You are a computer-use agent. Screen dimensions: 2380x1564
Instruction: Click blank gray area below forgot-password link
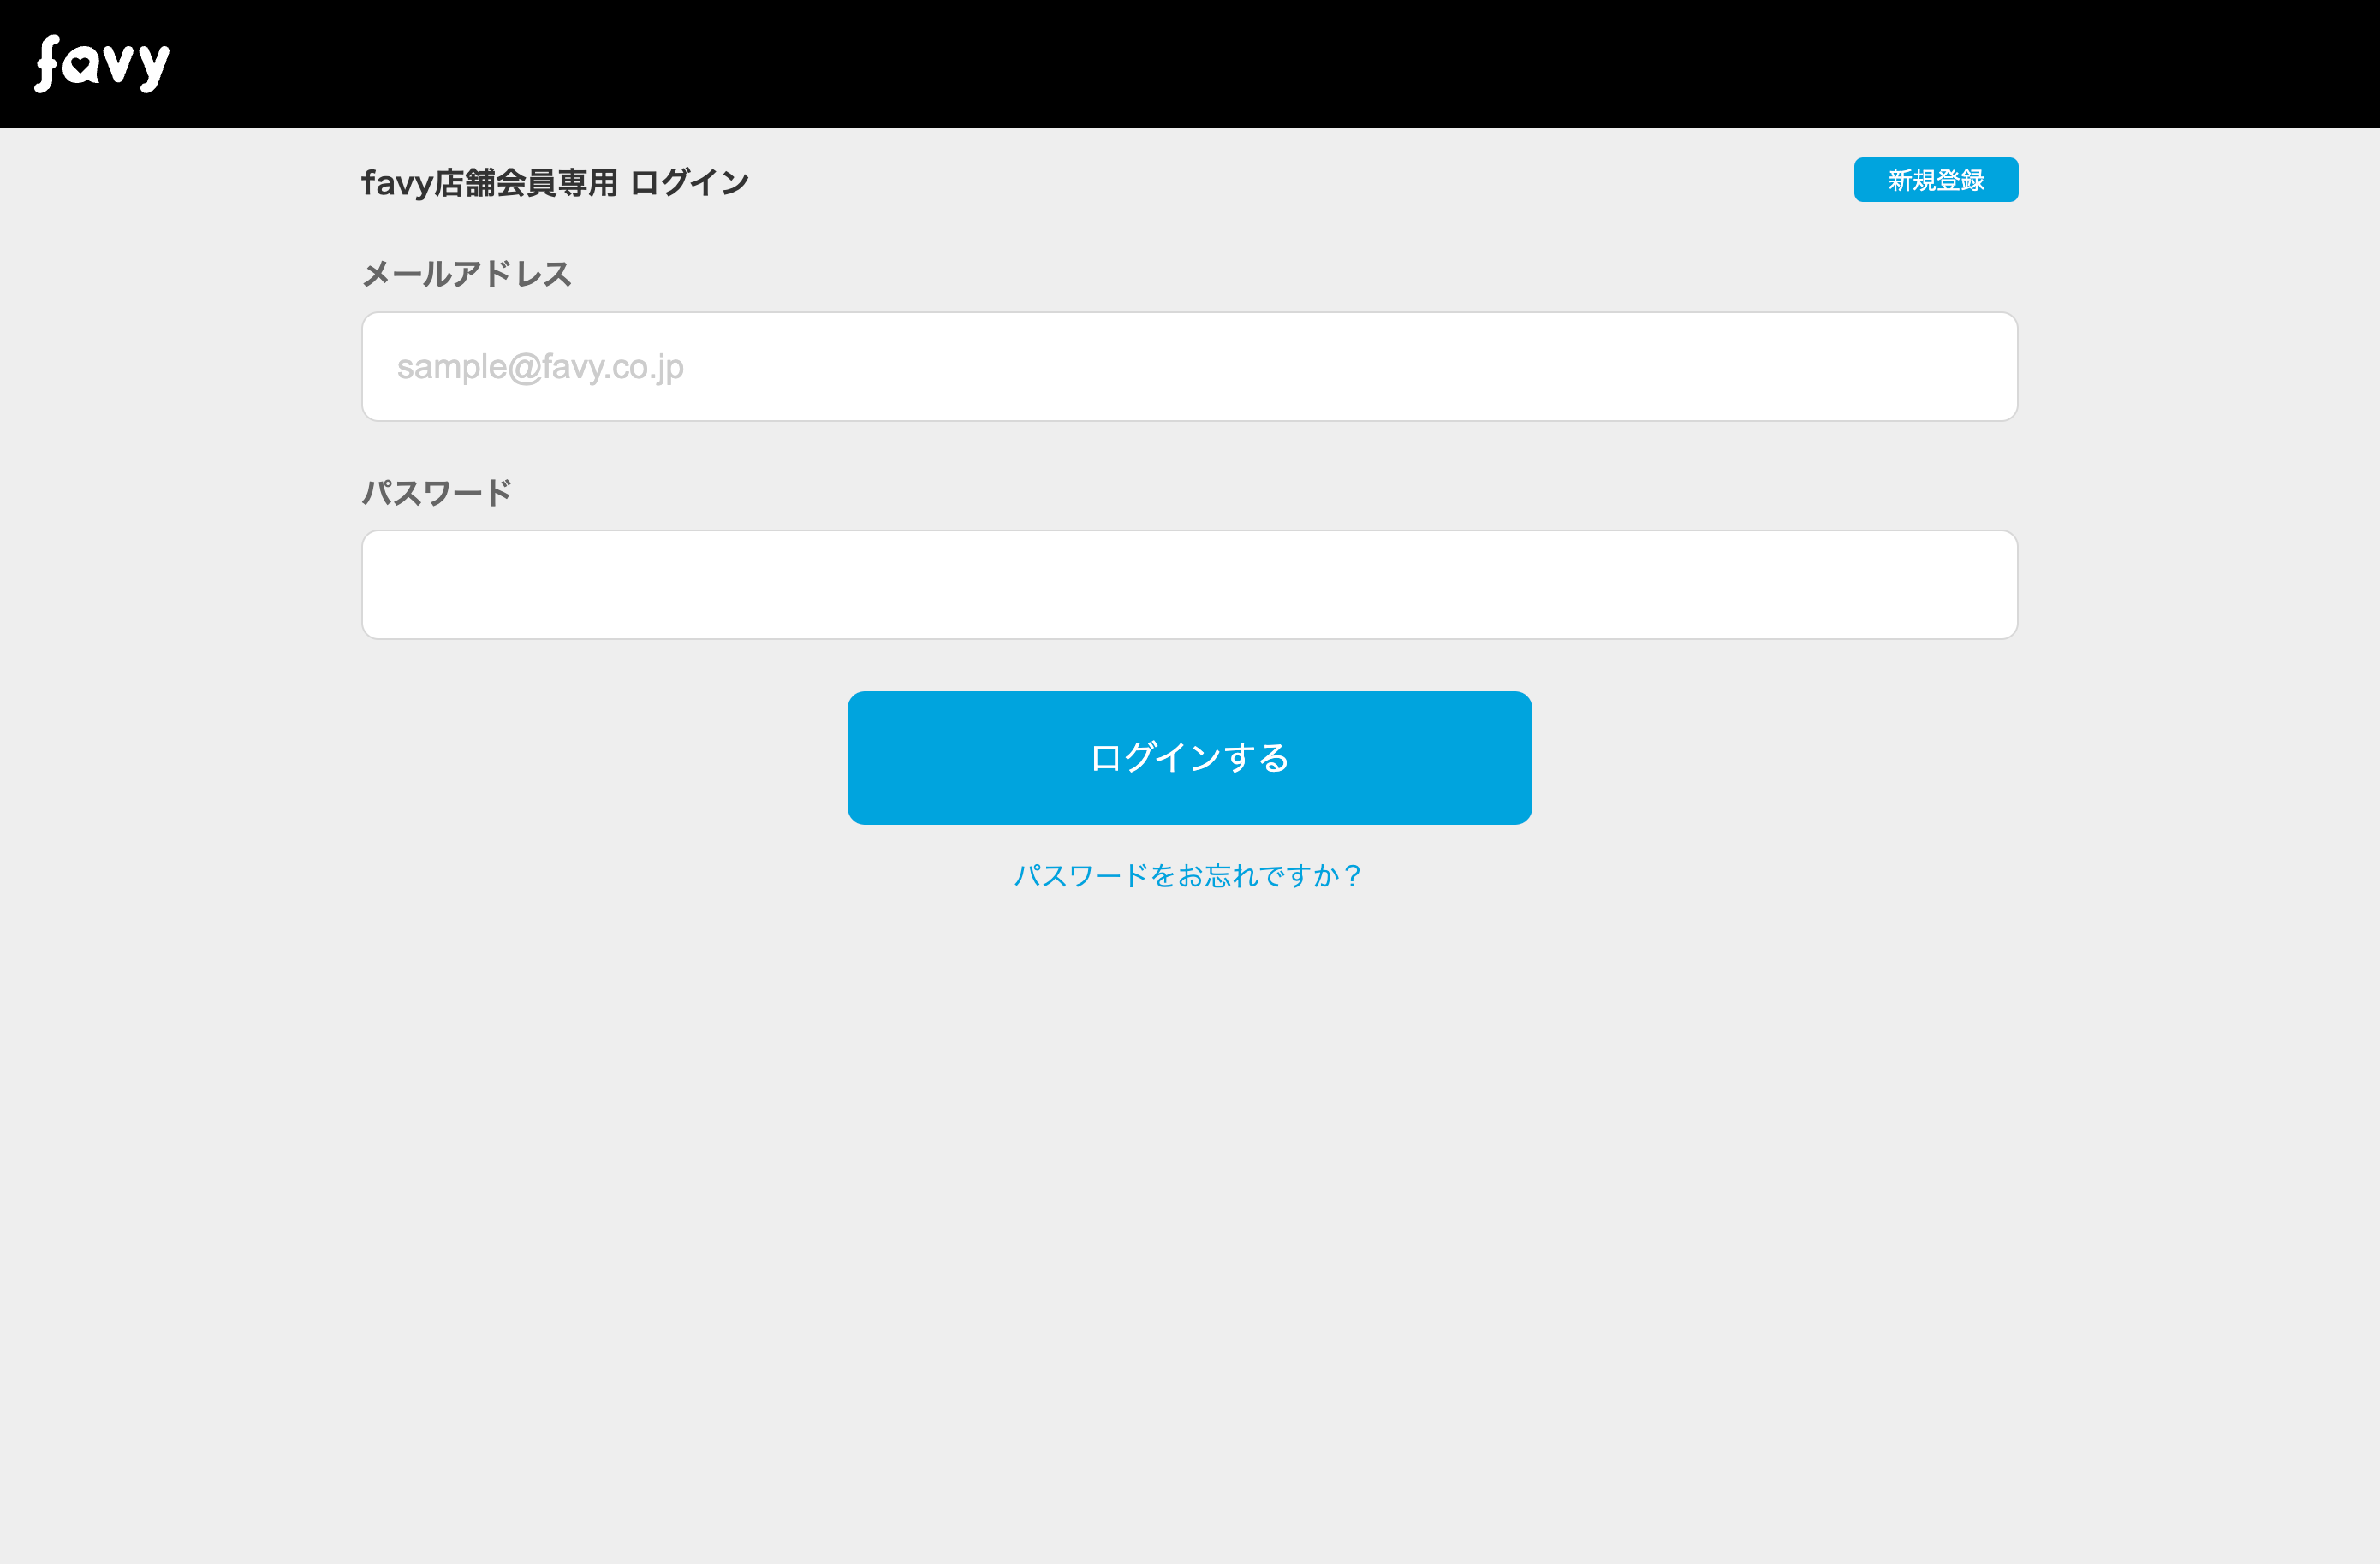click(x=1189, y=1200)
